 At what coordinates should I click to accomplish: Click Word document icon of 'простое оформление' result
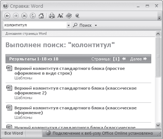[9, 68]
